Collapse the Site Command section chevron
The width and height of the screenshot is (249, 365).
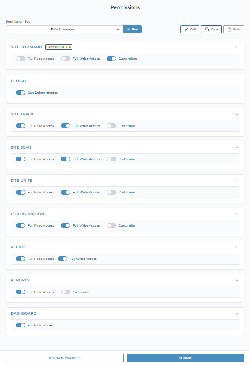(237, 47)
